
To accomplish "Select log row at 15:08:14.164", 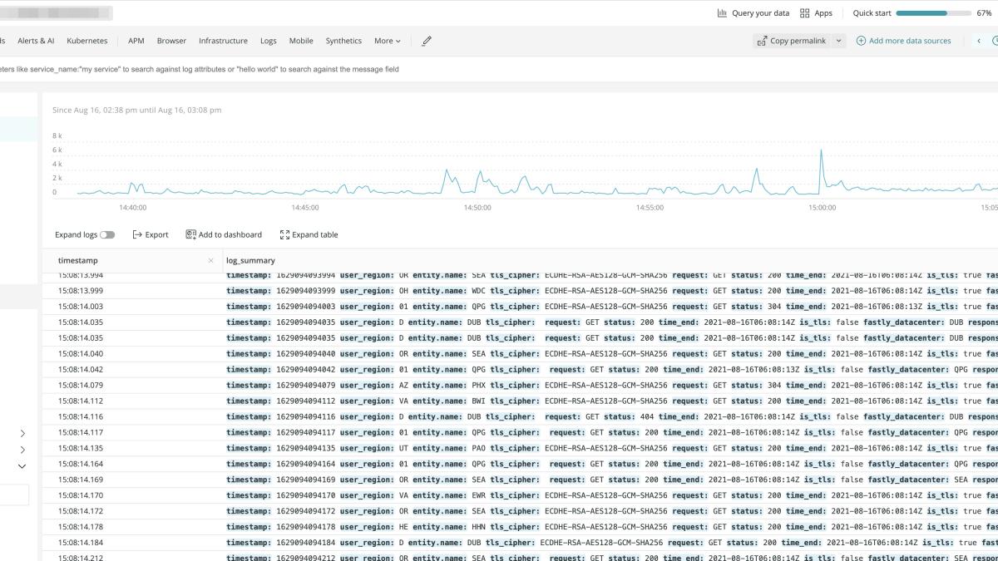I will coord(520,465).
